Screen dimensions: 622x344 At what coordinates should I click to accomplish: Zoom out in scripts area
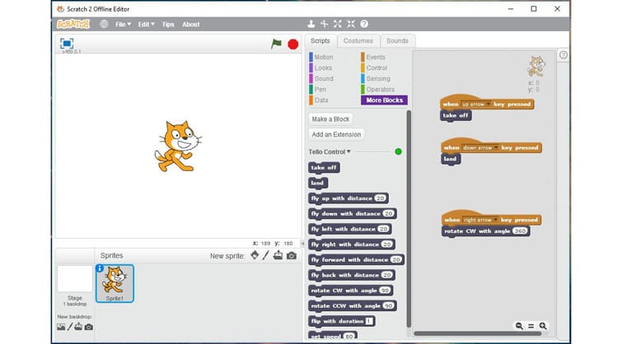(x=519, y=326)
